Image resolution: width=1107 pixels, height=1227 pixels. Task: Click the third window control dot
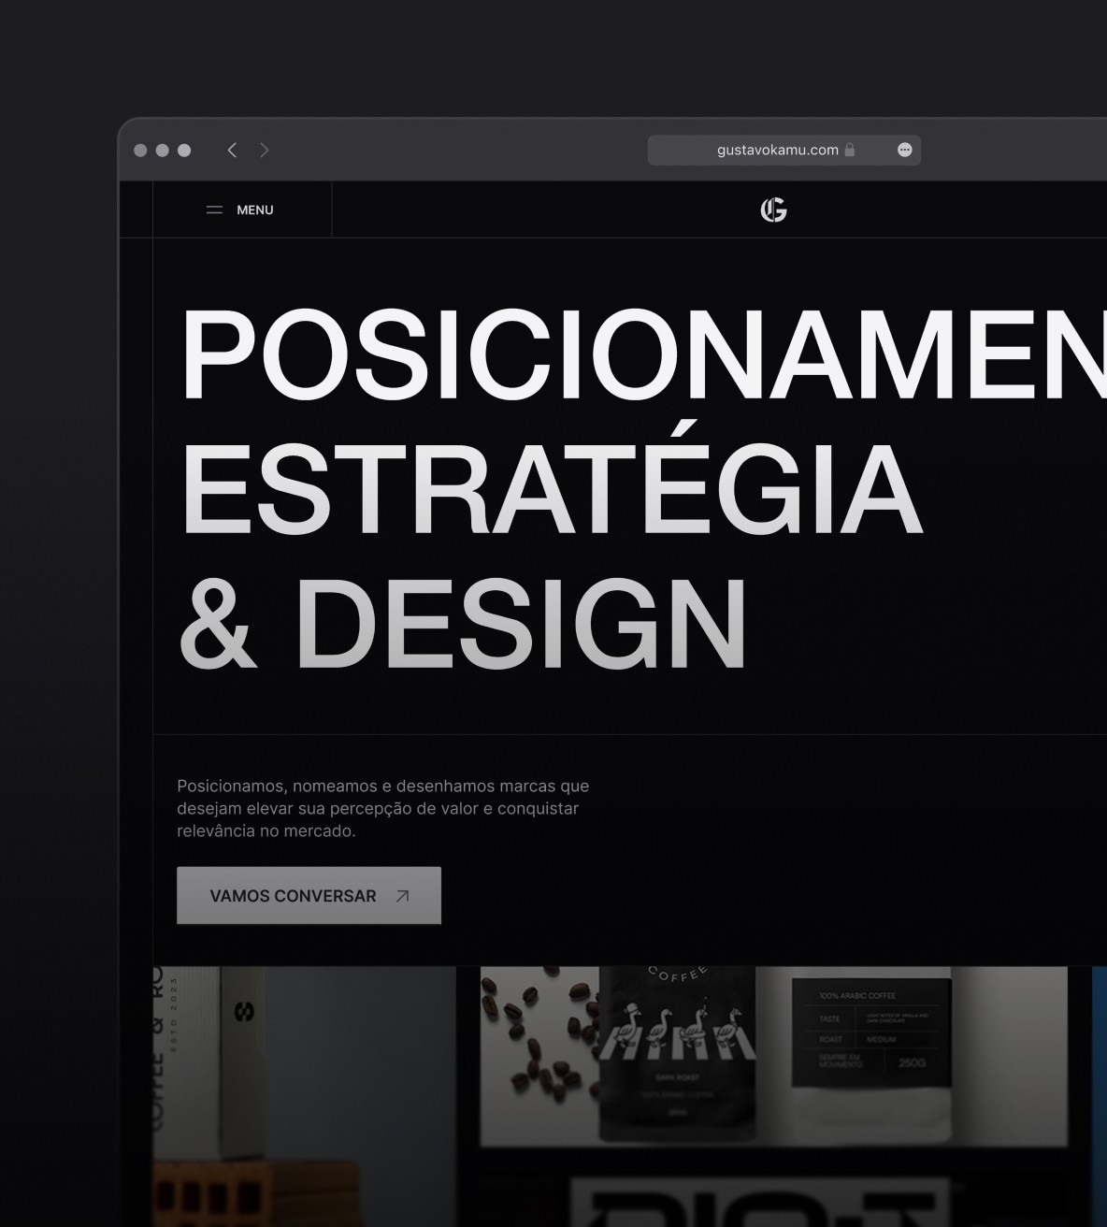(x=184, y=150)
